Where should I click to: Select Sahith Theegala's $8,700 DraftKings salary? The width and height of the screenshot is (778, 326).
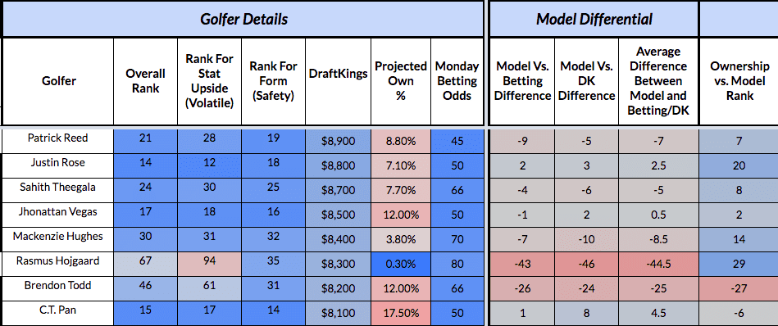click(x=338, y=190)
